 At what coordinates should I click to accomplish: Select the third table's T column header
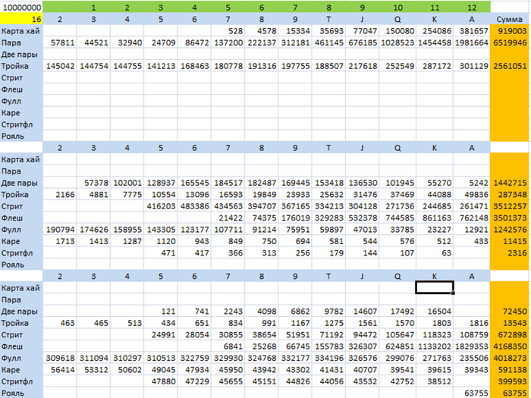tap(328, 276)
